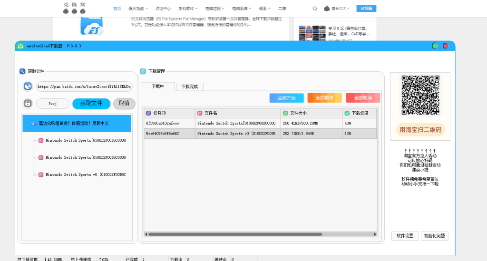Select tree root 高达合购组首发！体感运动！原版中文
Image resolution: width=487 pixels, height=261 pixels.
click(x=77, y=124)
